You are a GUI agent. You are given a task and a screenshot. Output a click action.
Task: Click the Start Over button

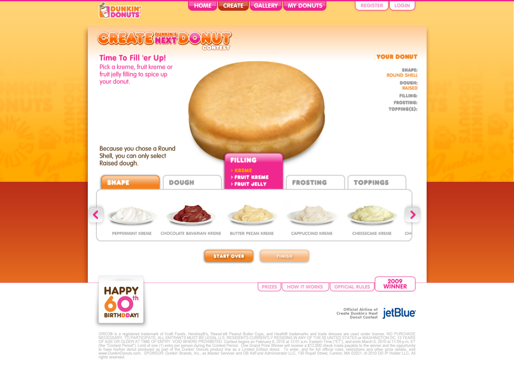coord(229,256)
